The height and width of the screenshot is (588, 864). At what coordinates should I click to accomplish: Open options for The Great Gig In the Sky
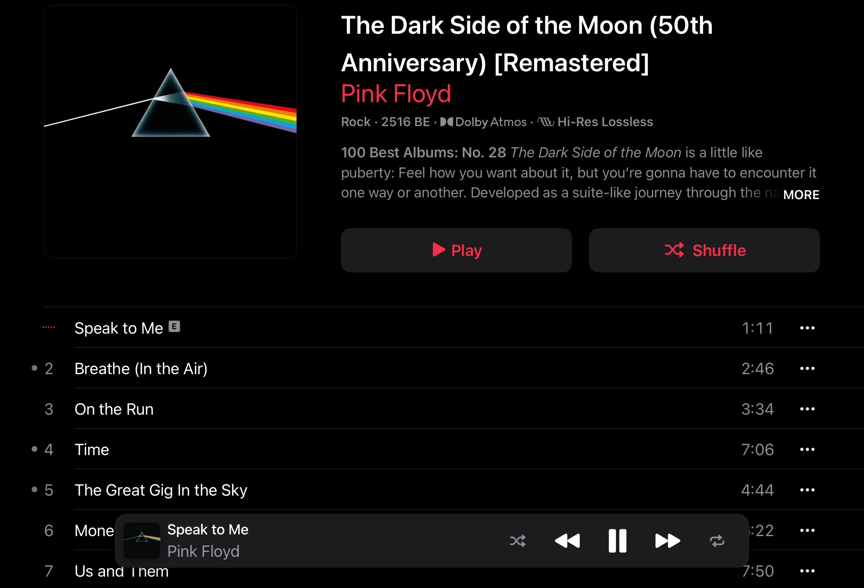[807, 490]
